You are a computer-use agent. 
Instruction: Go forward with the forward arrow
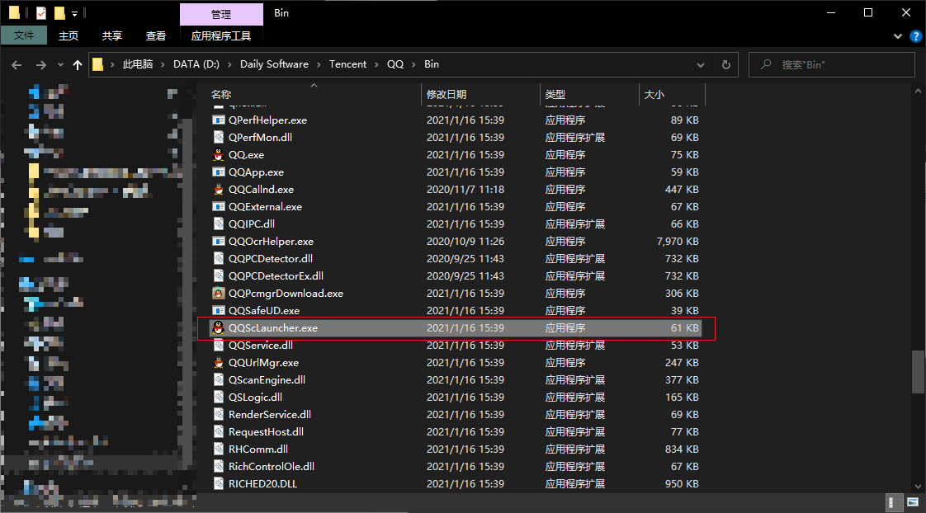[40, 65]
